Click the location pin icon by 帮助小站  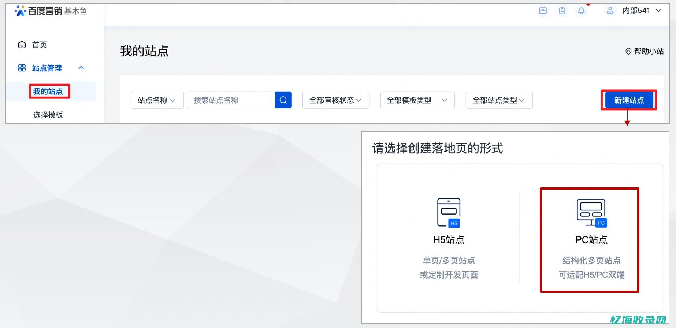[628, 52]
